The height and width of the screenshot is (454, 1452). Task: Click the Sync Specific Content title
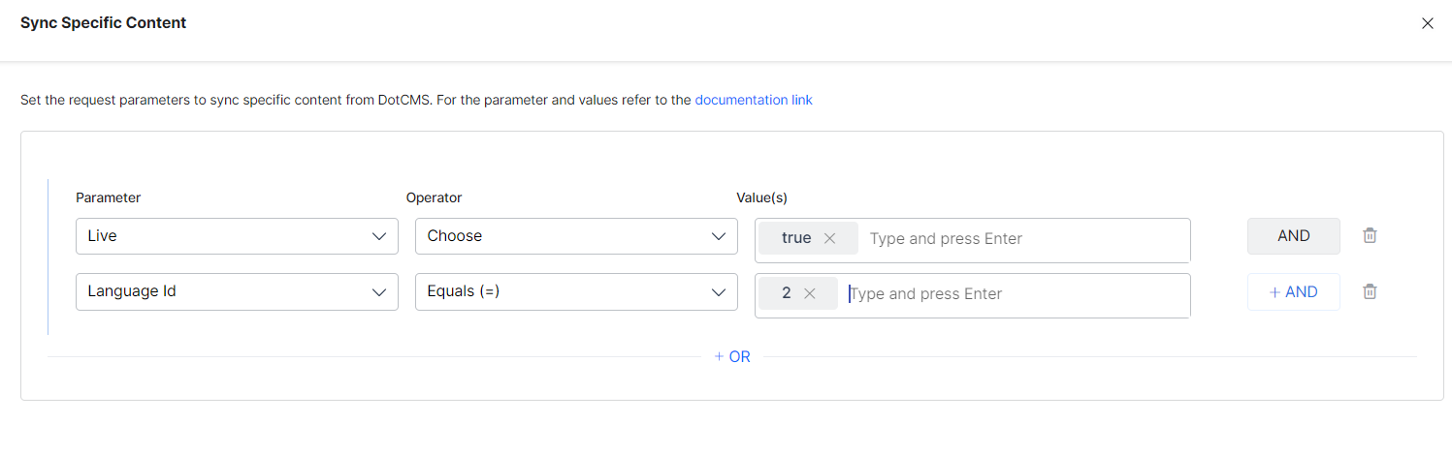click(103, 22)
